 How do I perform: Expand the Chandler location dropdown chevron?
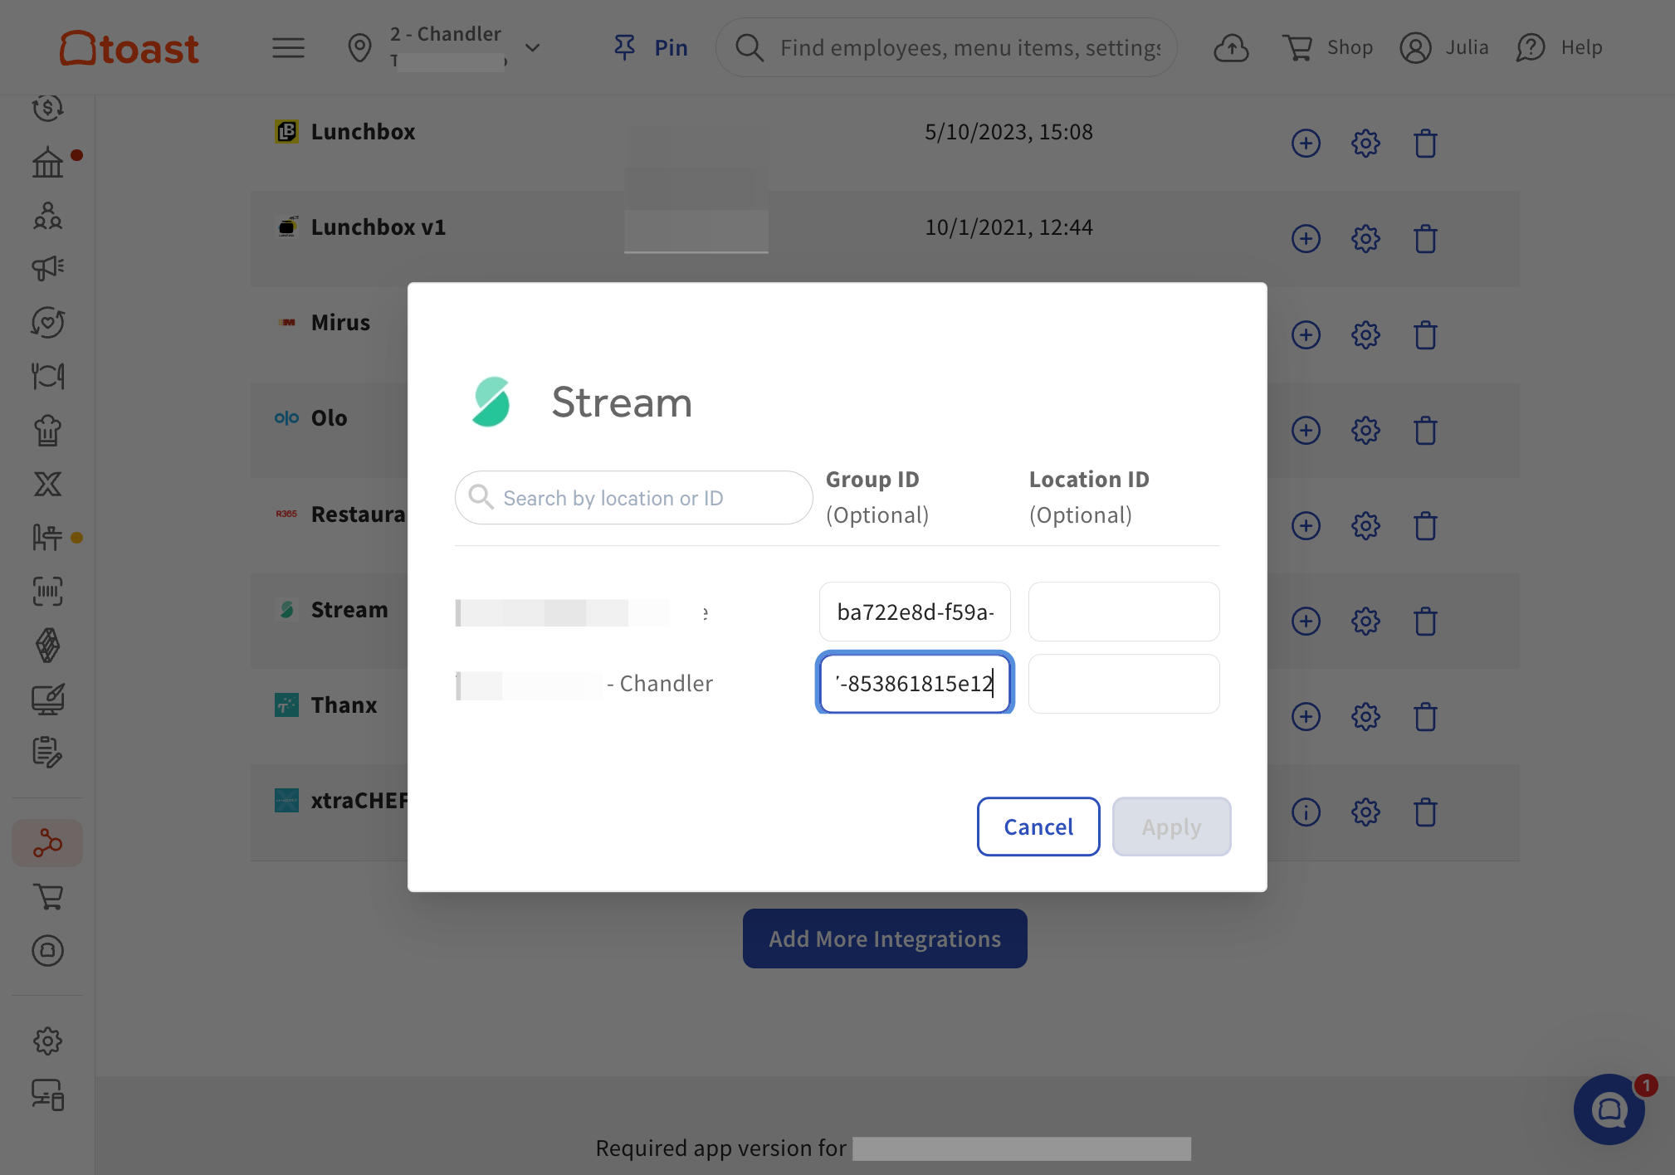click(x=533, y=48)
